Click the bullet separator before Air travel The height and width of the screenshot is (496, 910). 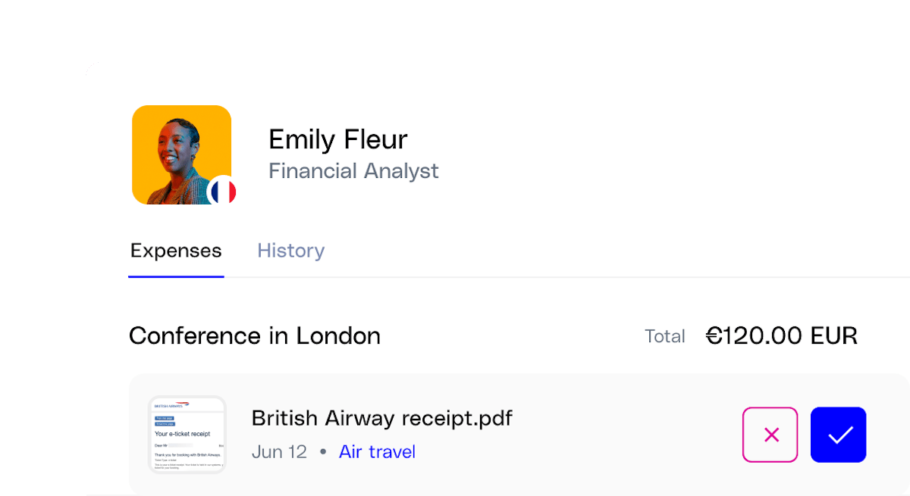tap(323, 452)
